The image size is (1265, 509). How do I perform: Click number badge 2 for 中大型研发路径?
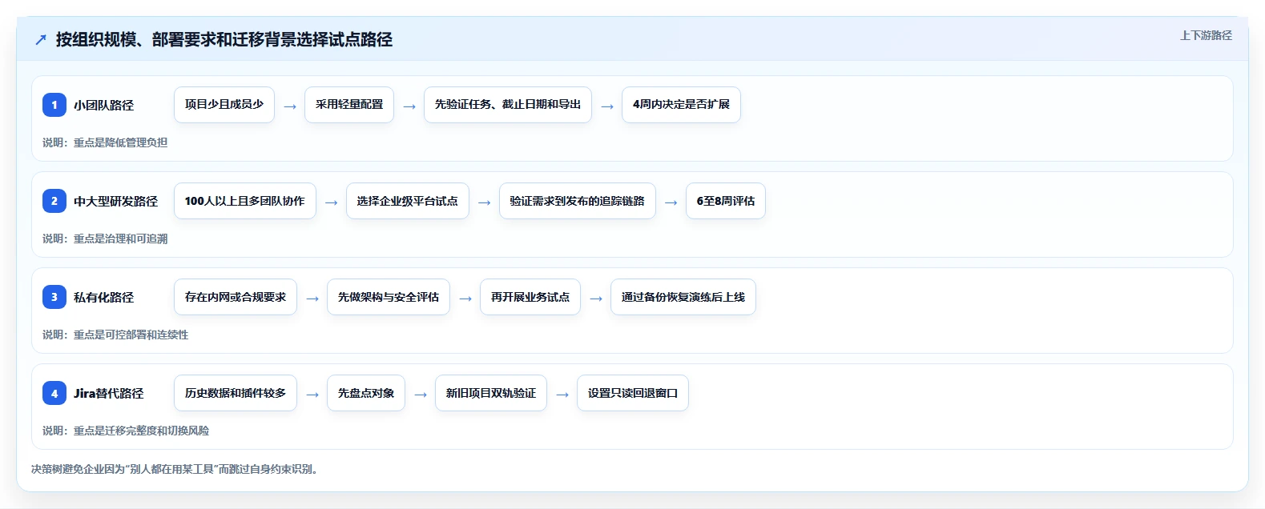point(54,201)
